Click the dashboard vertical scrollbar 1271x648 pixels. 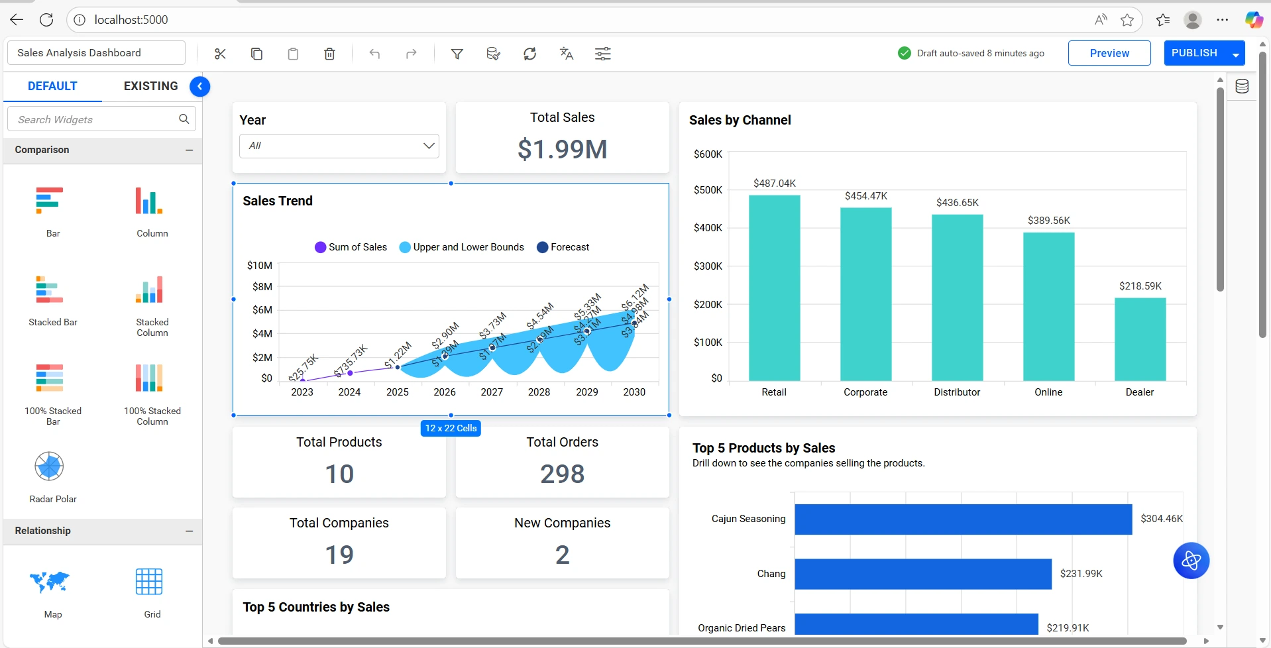click(x=1220, y=189)
